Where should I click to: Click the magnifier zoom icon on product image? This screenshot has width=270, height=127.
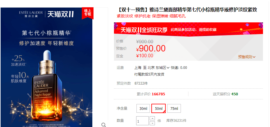click(103, 125)
